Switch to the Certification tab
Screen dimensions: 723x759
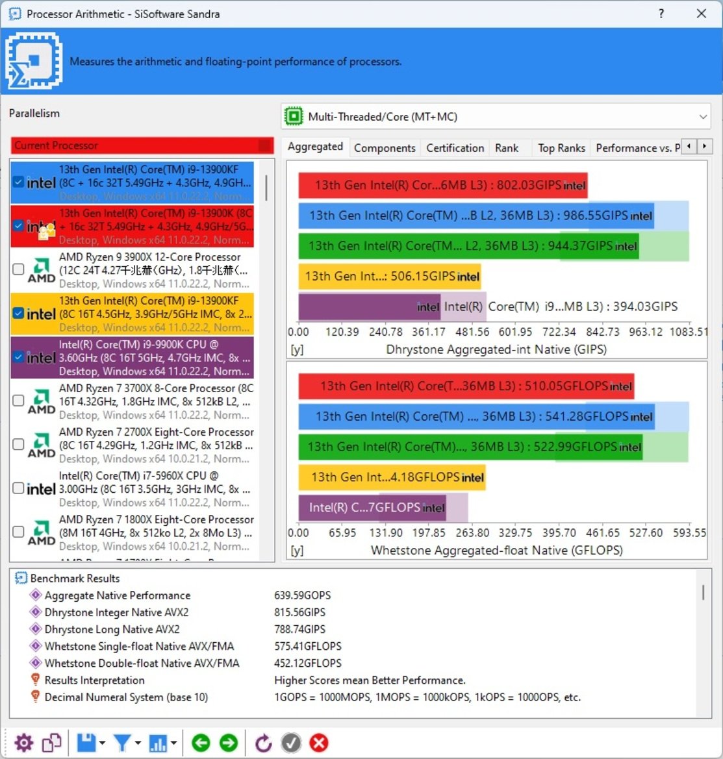point(455,148)
